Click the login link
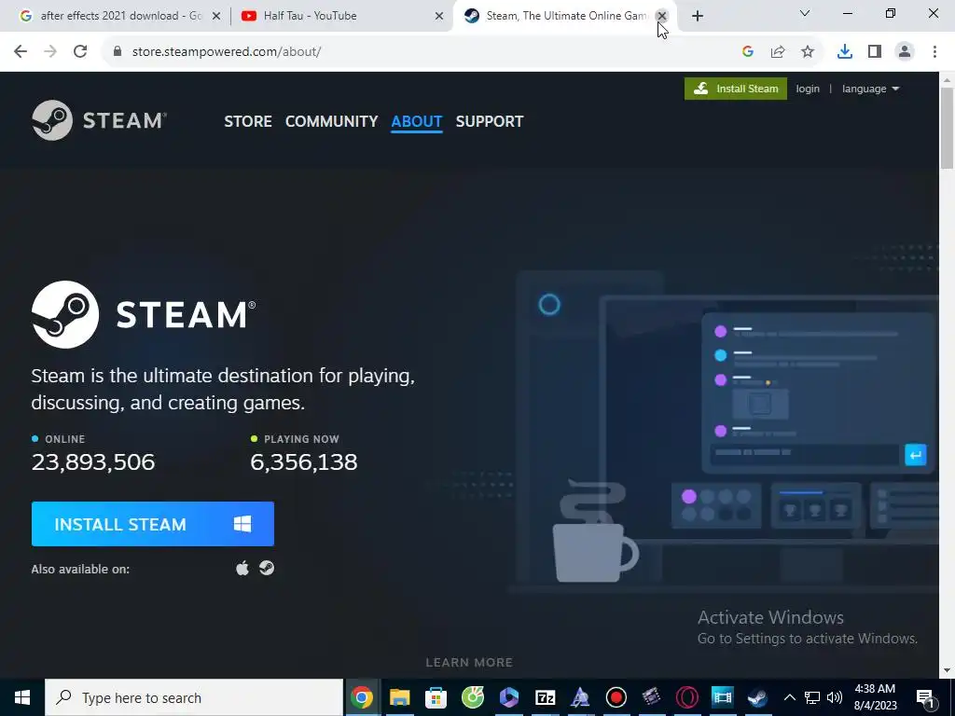The width and height of the screenshot is (955, 716). click(808, 89)
